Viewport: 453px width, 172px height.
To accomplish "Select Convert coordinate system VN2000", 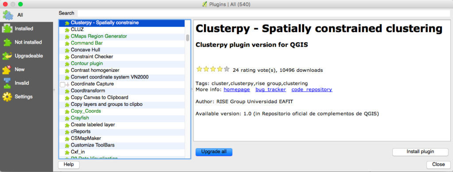I will click(x=122, y=77).
